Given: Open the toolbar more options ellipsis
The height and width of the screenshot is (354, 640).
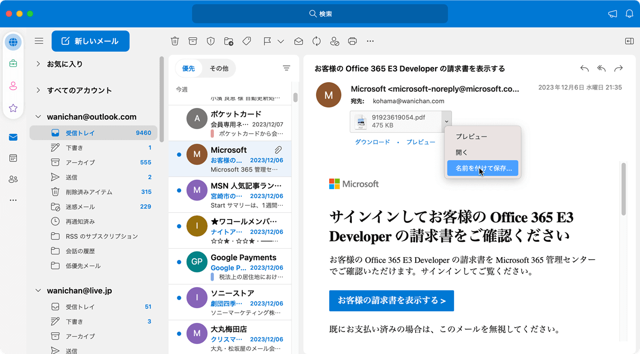Looking at the screenshot, I should [370, 41].
